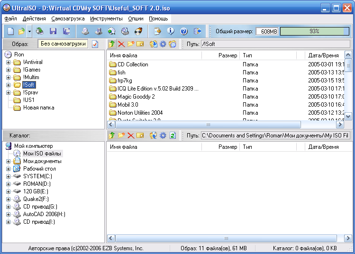This screenshot has height=254, width=355.
Task: Open the Действия menu
Action: pos(34,18)
